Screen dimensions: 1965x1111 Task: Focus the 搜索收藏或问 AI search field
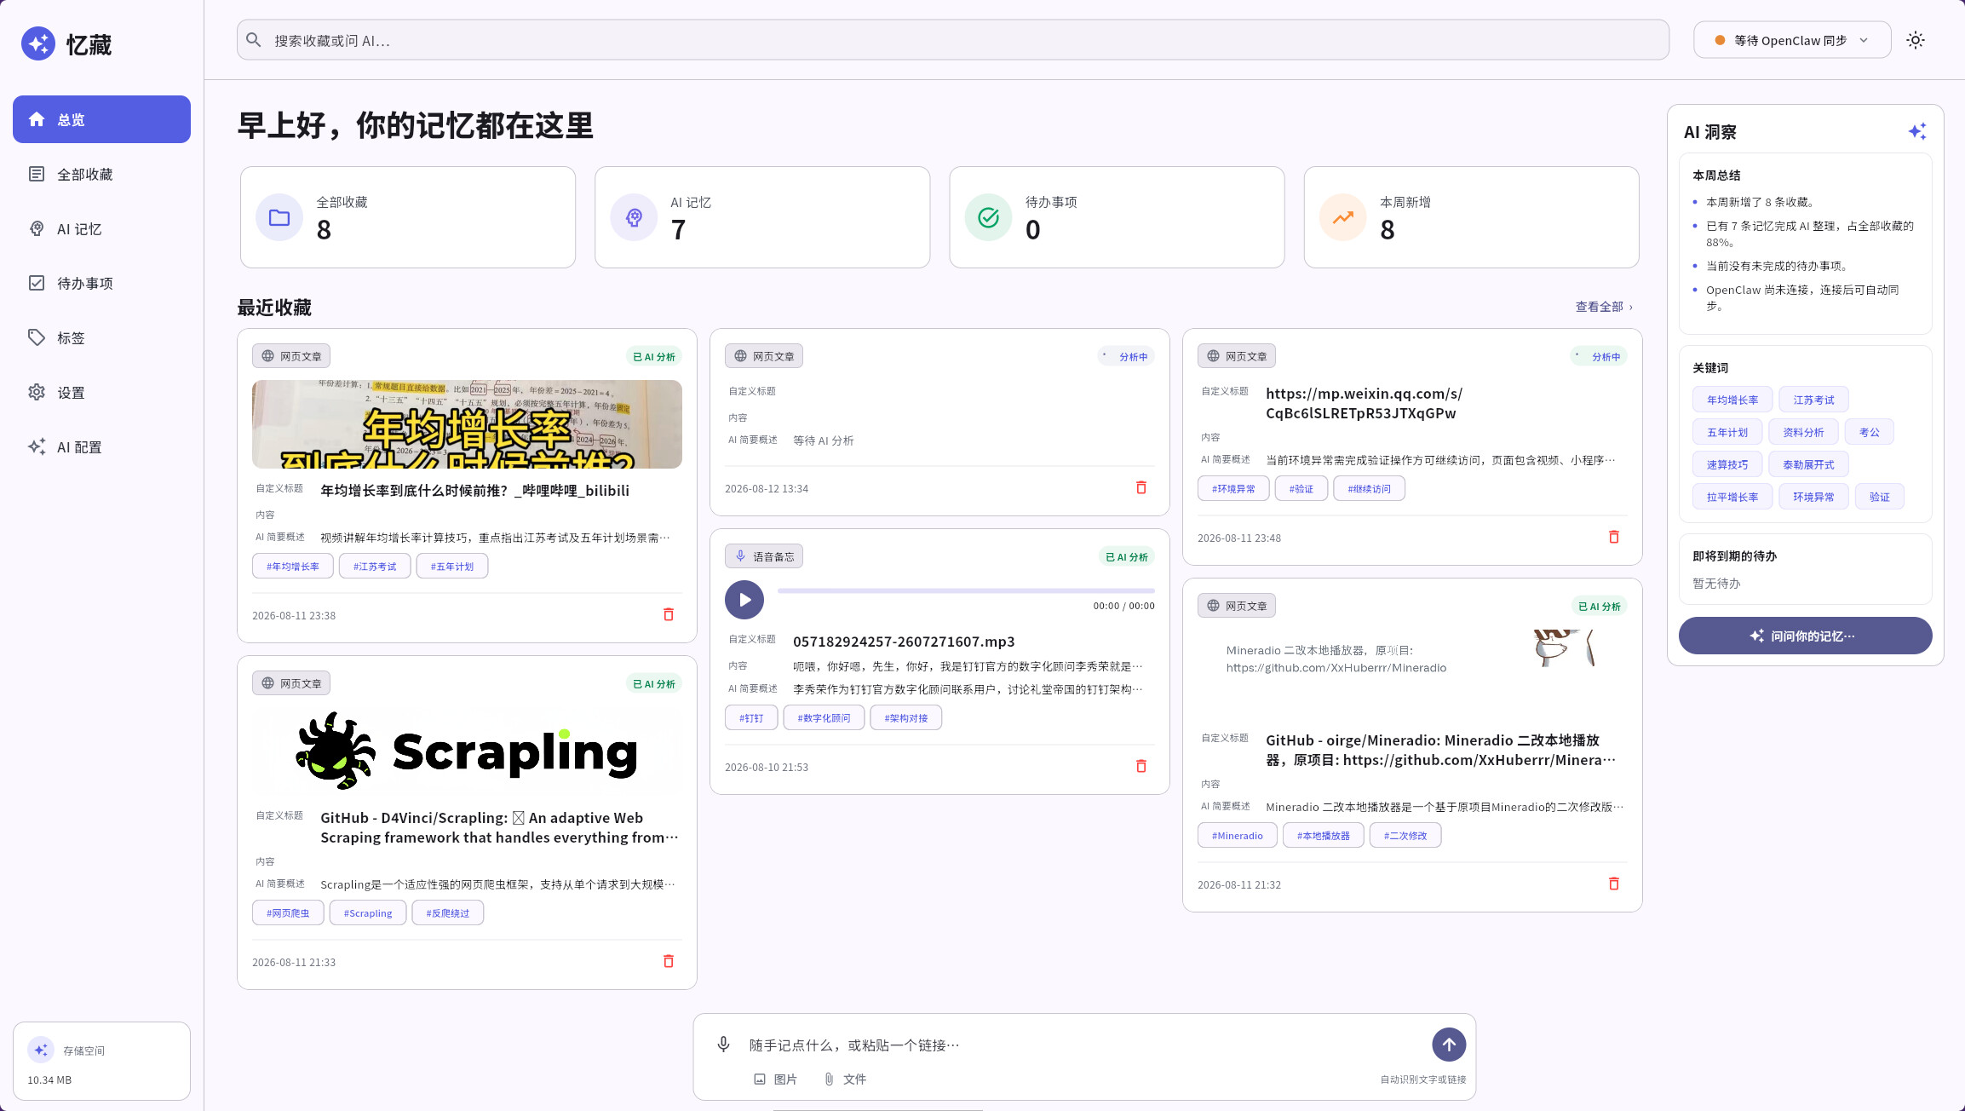pos(952,40)
